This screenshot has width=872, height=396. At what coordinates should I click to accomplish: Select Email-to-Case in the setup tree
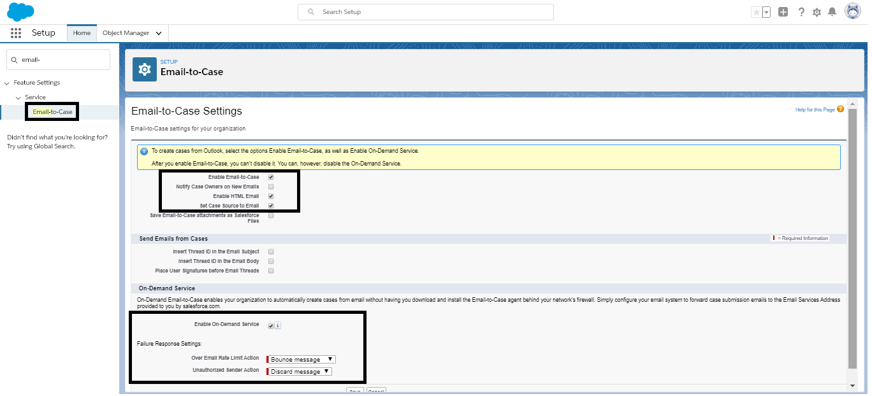pos(53,112)
